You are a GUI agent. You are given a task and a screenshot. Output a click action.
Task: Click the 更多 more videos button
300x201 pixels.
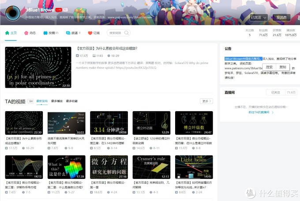pyautogui.click(x=206, y=101)
